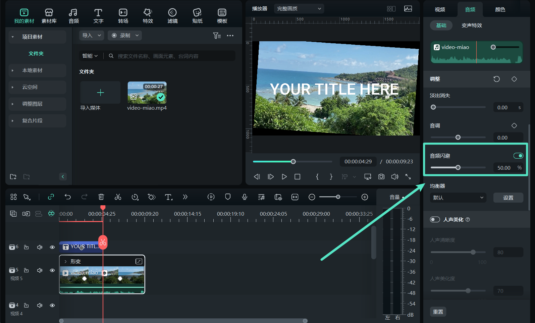Open the playback quality dropdown (完整画质)

pos(299,9)
